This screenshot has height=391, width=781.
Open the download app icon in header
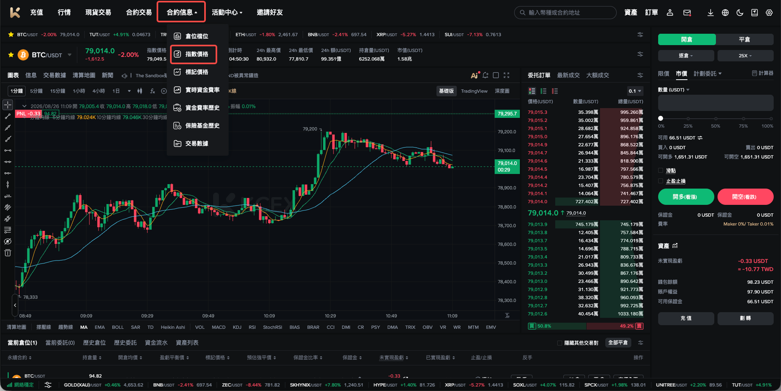(710, 13)
